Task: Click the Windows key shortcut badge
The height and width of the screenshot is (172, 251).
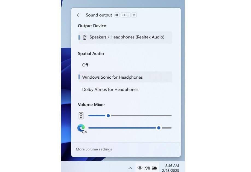Action: click(x=117, y=15)
